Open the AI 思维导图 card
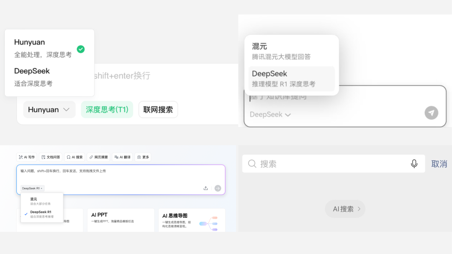 click(x=192, y=220)
